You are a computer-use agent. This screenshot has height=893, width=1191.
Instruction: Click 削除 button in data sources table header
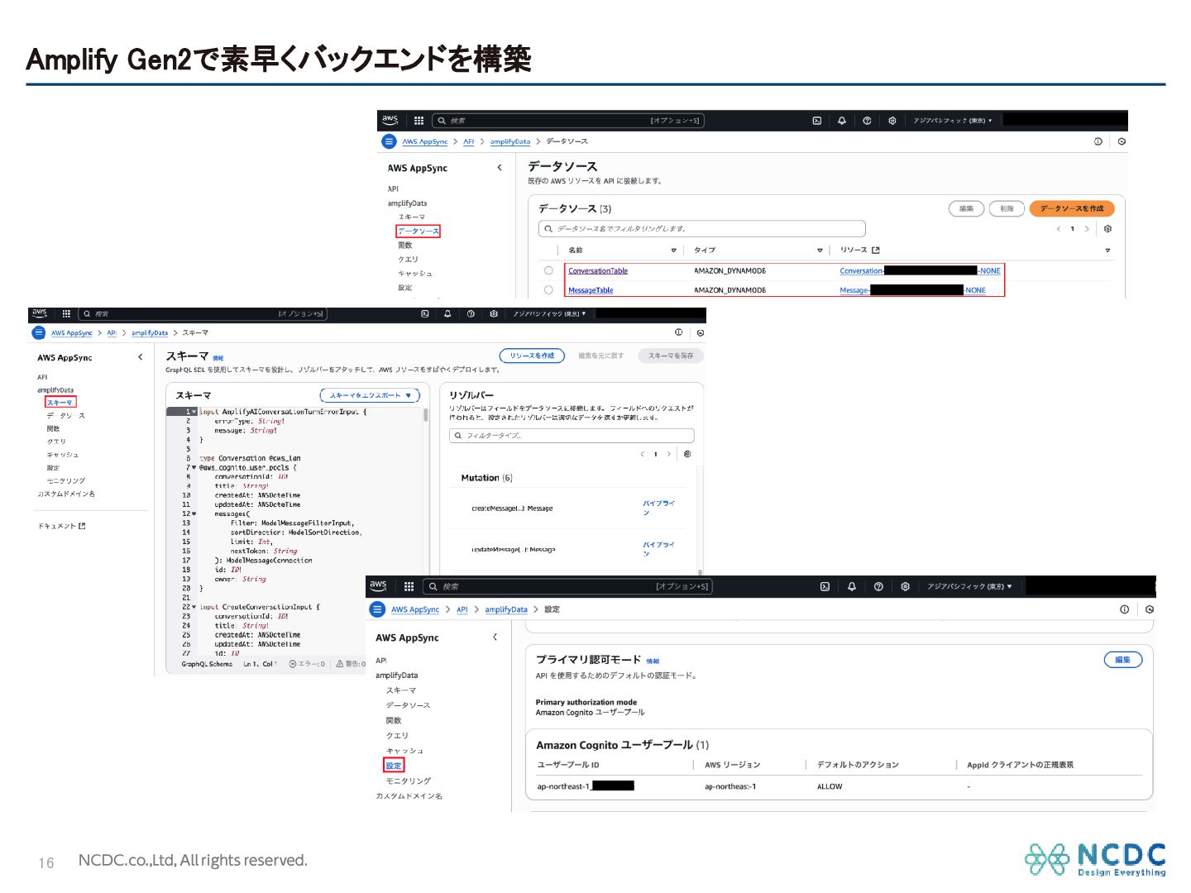pyautogui.click(x=1007, y=208)
